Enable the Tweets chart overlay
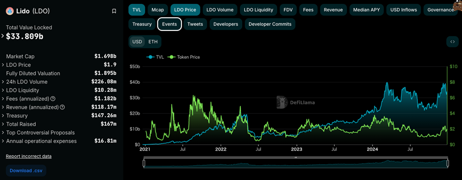 pos(195,24)
